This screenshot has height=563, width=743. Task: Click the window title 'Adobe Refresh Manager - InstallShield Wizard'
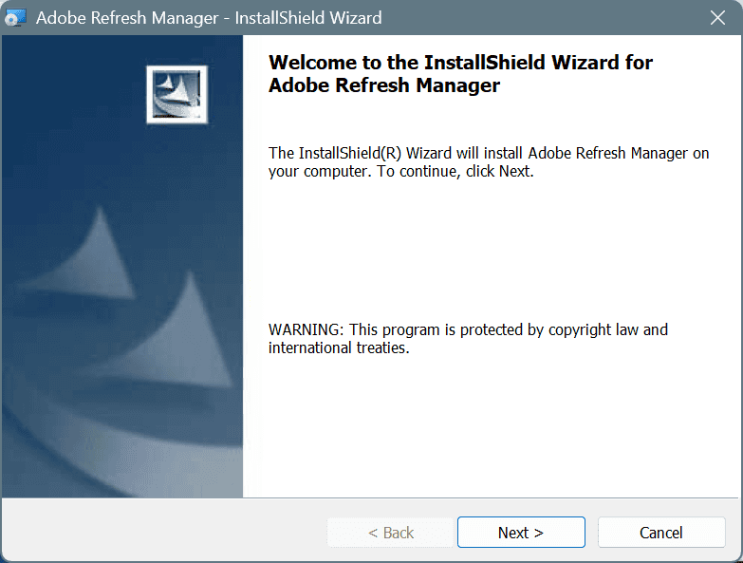(x=209, y=18)
